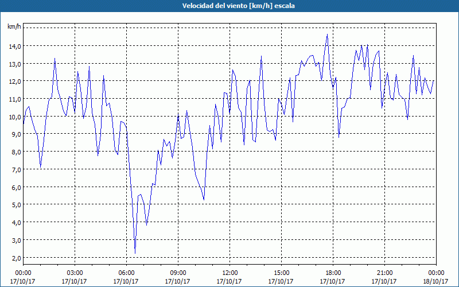Click the 18:00 time axis label
Screen dimensions: 459x287
pyautogui.click(x=333, y=273)
